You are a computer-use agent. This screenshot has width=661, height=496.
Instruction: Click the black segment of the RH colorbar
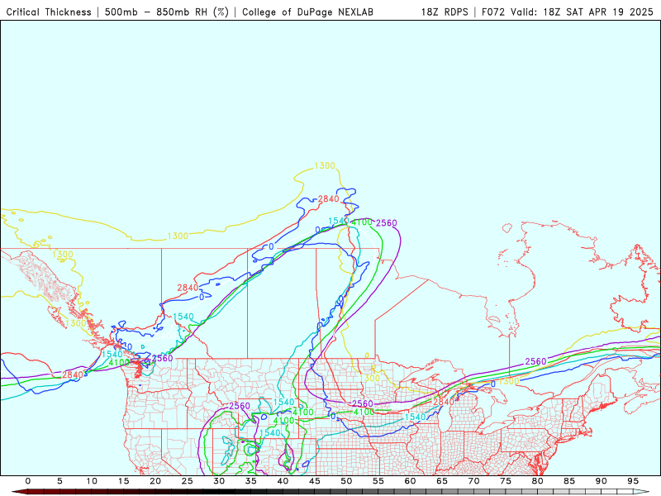[219, 492]
